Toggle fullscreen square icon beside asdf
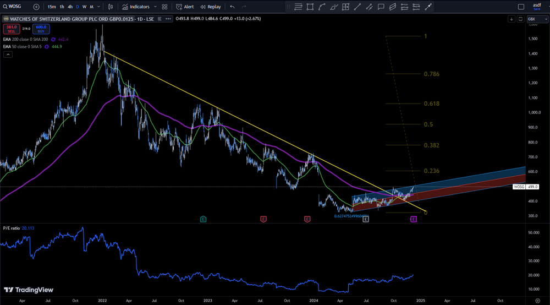 (521, 7)
